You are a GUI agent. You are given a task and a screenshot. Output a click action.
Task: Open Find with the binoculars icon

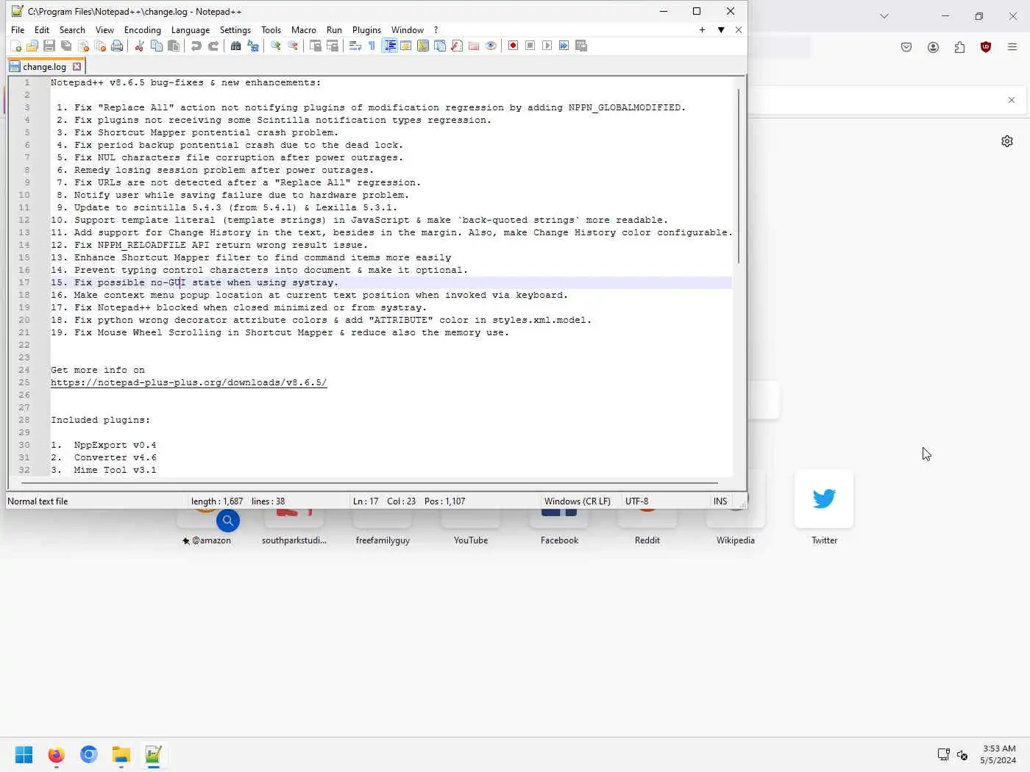pos(235,46)
